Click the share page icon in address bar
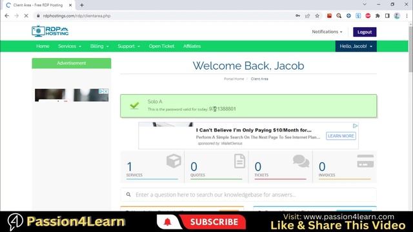 tap(307, 15)
